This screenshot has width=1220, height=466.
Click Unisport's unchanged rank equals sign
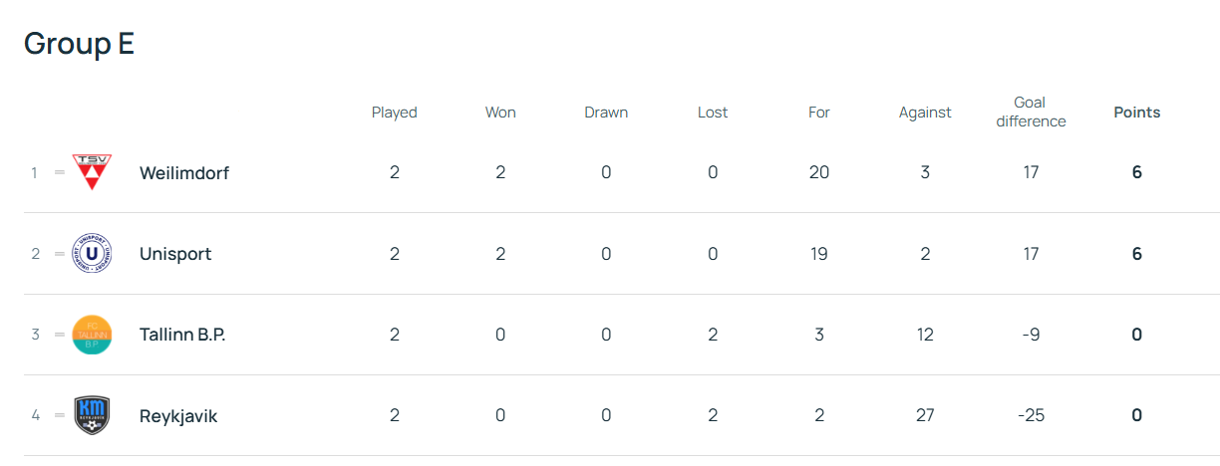[59, 254]
